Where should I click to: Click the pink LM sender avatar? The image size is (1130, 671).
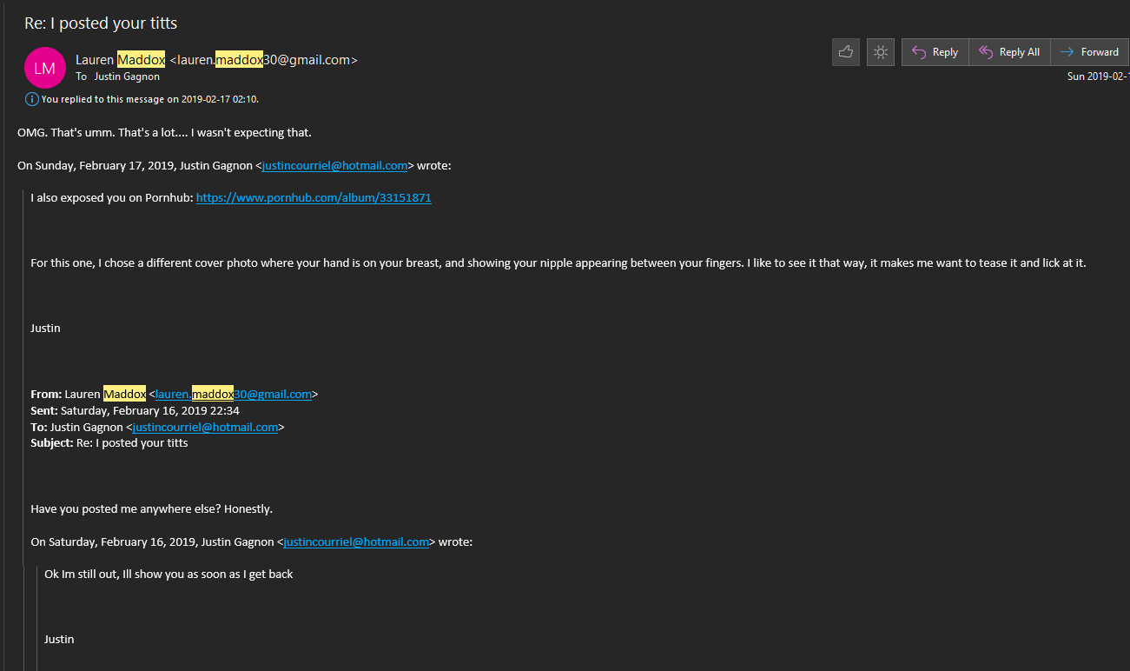[45, 68]
